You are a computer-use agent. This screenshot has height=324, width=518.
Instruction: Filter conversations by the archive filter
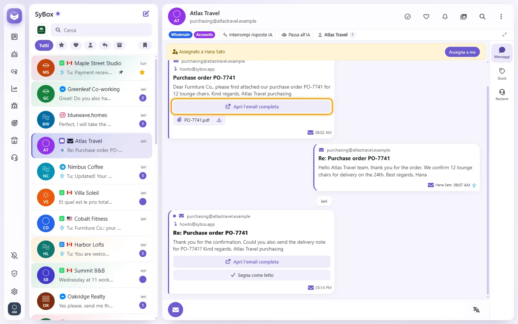[x=119, y=45]
